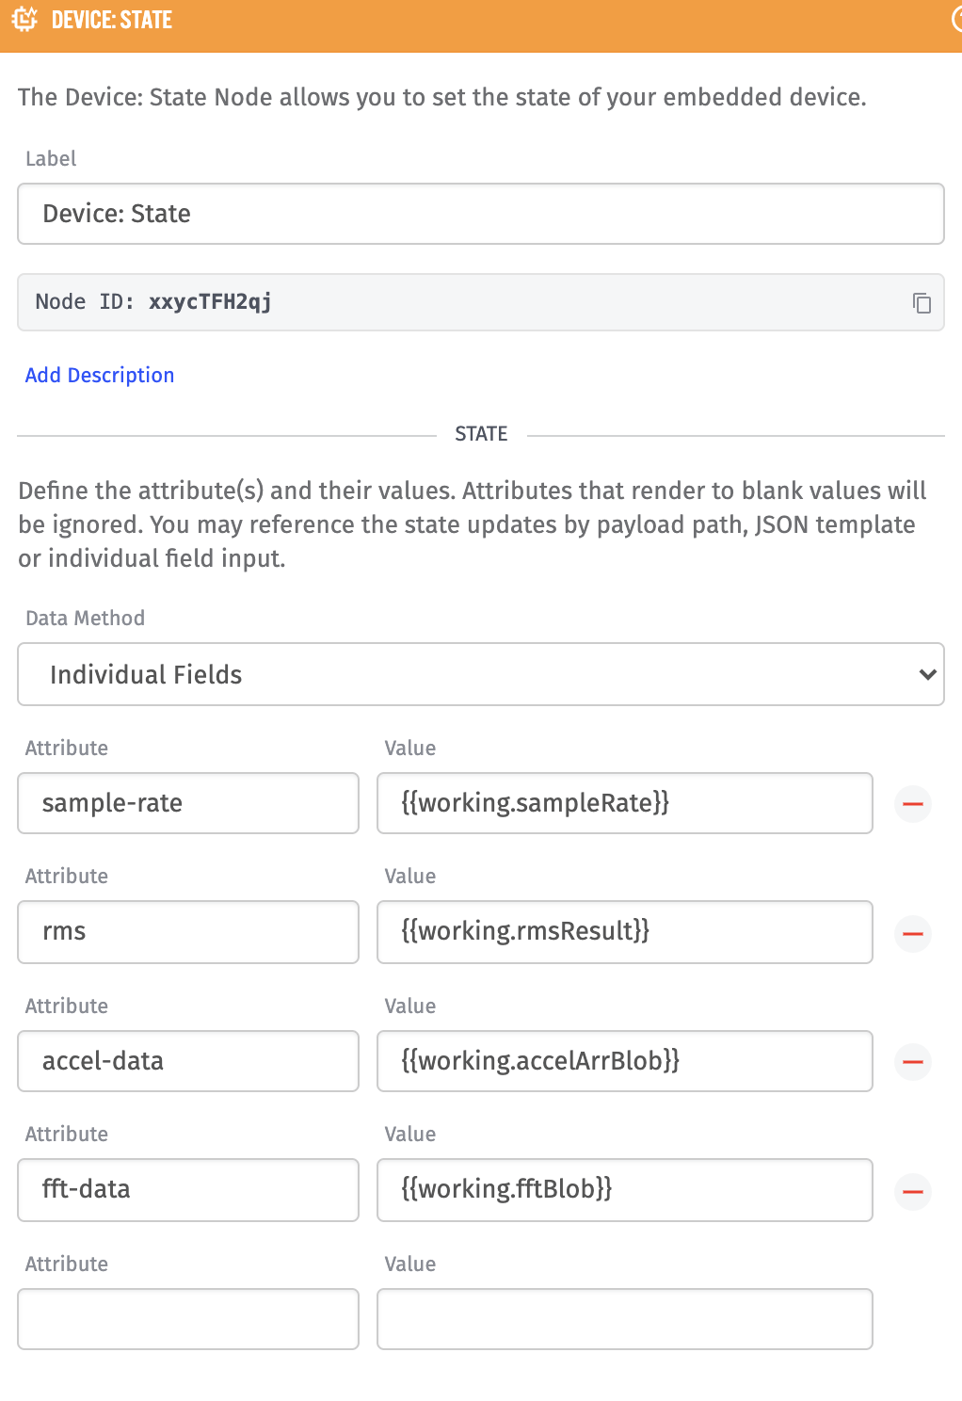Remove the rms attribute row

click(x=912, y=933)
